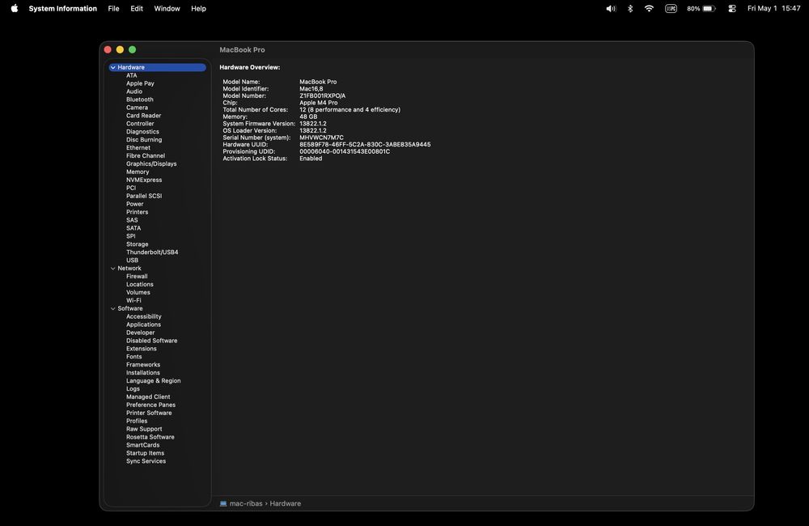Select Wi-Fi under Network
This screenshot has width=809, height=526.
coord(133,300)
